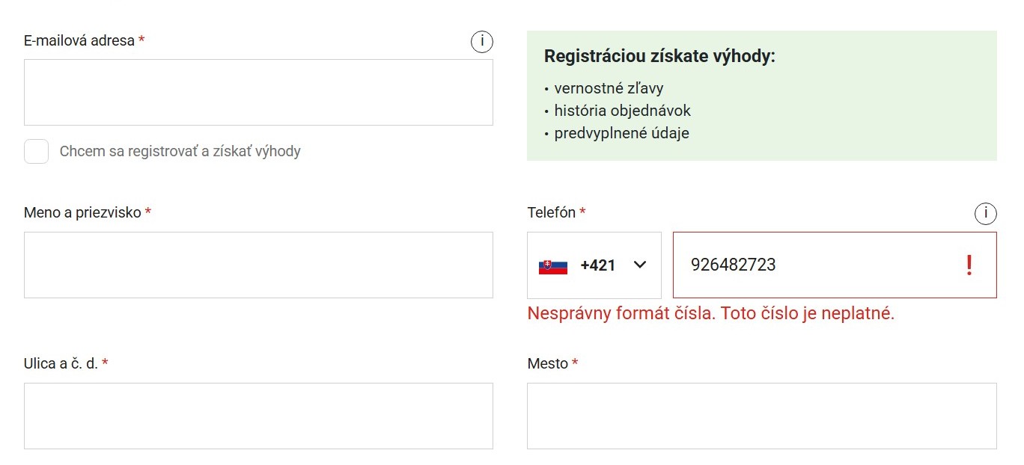Click into the phone number field 926482723
1024x465 pixels.
835,265
